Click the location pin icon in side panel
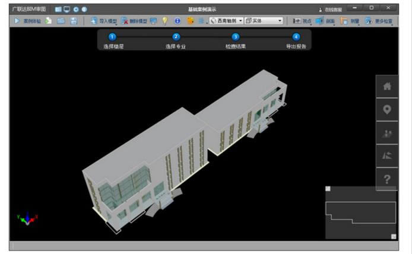The image size is (412, 254). coord(387,109)
